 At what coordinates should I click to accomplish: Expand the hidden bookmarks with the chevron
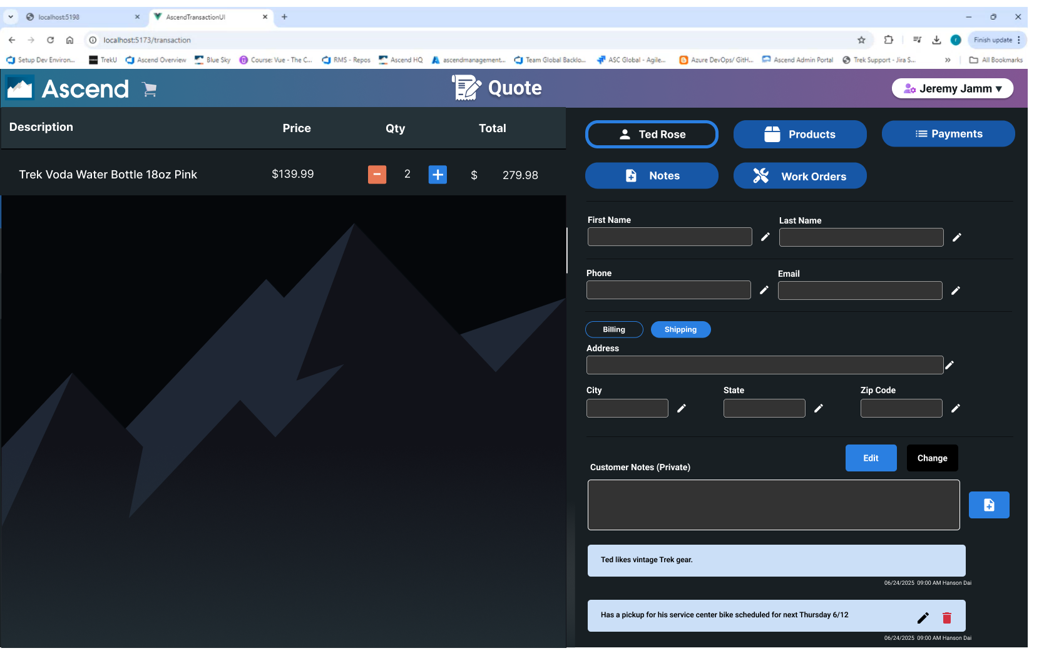tap(948, 60)
